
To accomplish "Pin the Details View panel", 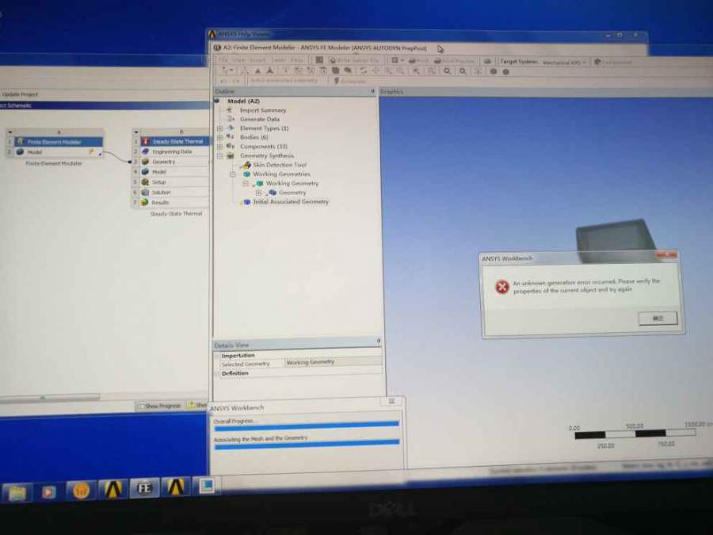I will click(378, 341).
